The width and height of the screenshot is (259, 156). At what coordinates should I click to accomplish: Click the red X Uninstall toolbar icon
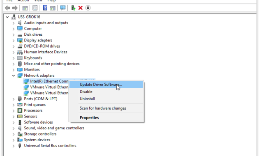pyautogui.click(x=81, y=8)
